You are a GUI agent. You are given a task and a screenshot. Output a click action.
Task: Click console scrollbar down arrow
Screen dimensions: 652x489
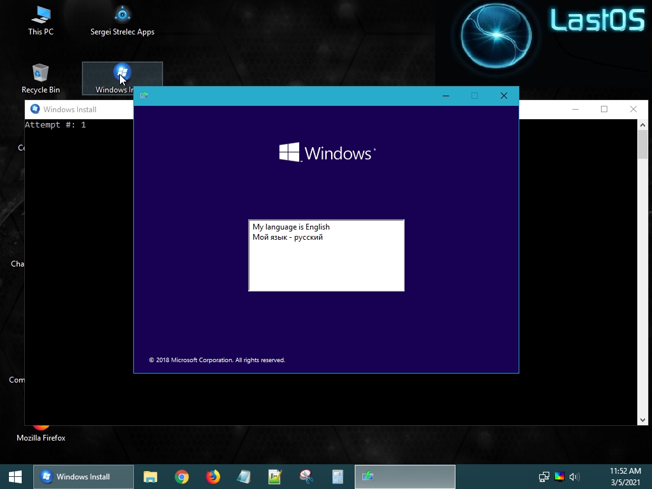coord(642,420)
